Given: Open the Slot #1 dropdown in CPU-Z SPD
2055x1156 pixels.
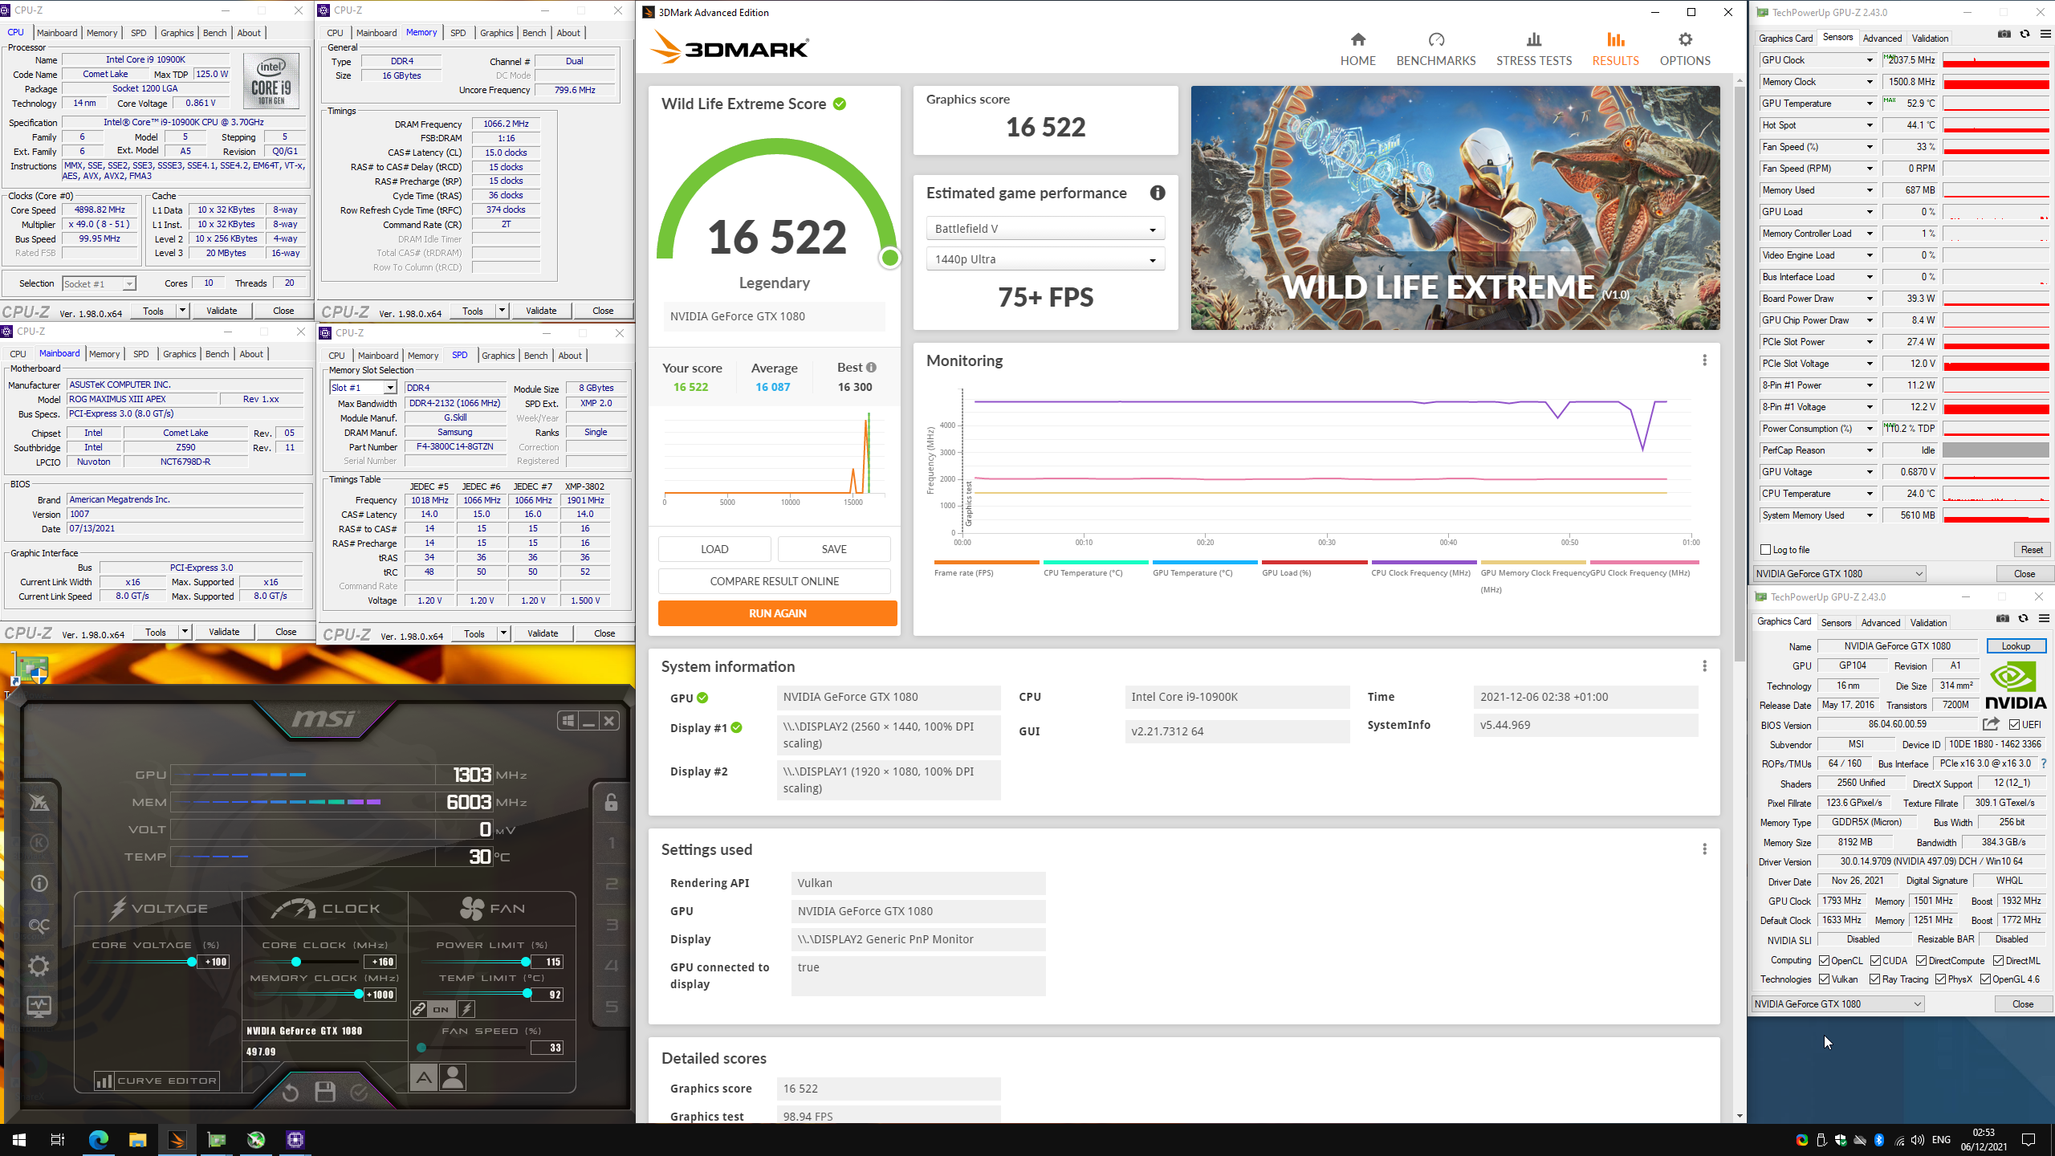Looking at the screenshot, I should click(x=363, y=388).
